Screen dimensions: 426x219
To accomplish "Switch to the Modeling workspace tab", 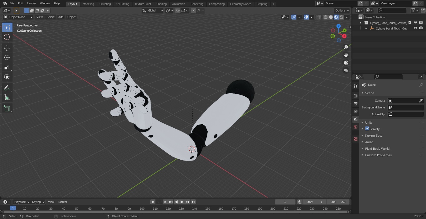I will pos(88,4).
